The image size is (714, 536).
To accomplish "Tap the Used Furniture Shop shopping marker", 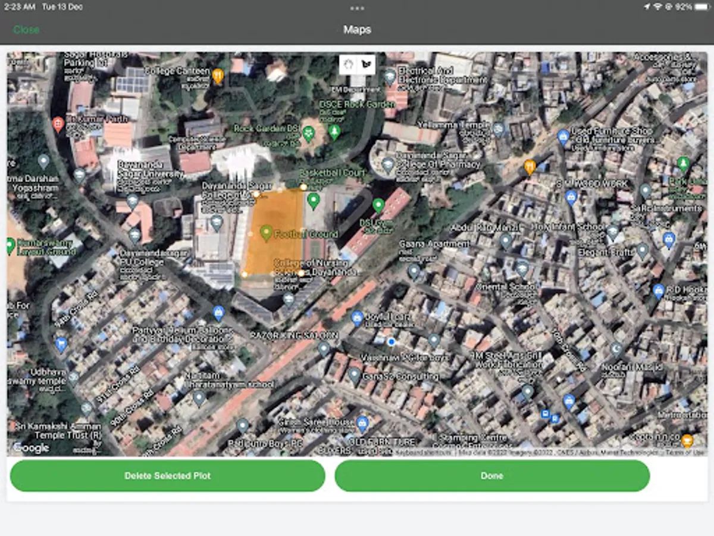I will tap(563, 138).
